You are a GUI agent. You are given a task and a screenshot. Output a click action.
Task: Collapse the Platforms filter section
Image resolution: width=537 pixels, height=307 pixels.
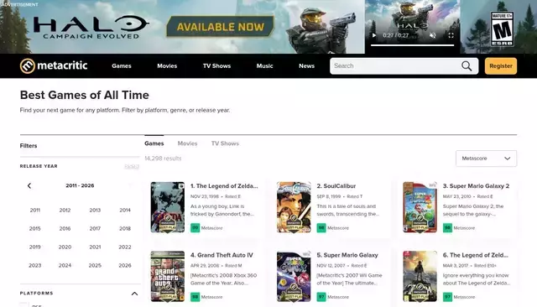(134, 294)
